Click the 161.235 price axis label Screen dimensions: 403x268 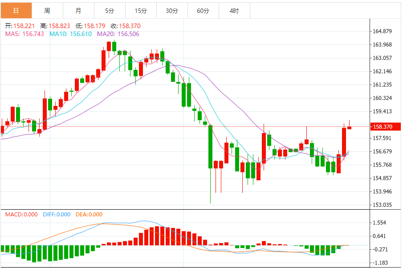click(382, 85)
